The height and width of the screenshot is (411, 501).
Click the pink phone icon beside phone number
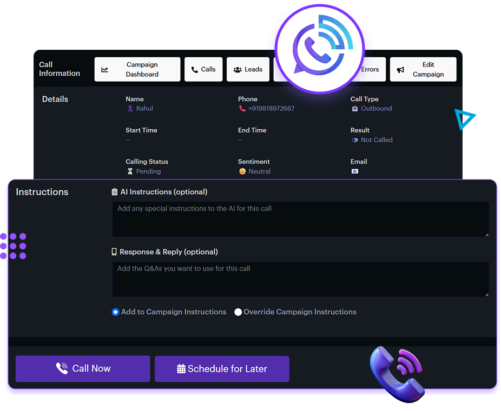pos(242,109)
